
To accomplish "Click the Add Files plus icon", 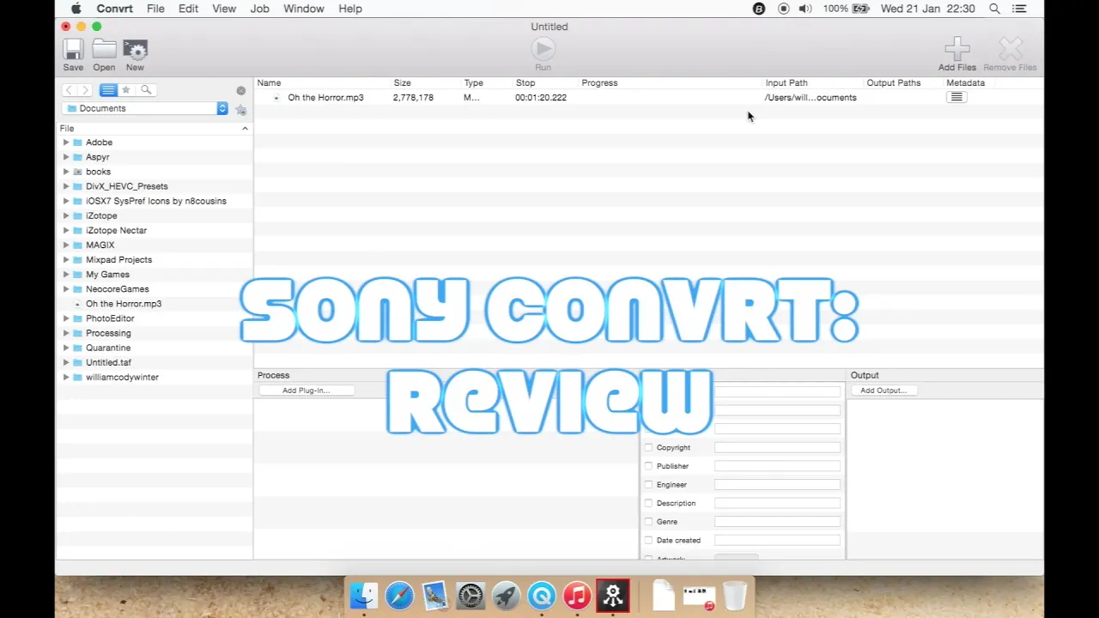I will tap(956, 49).
